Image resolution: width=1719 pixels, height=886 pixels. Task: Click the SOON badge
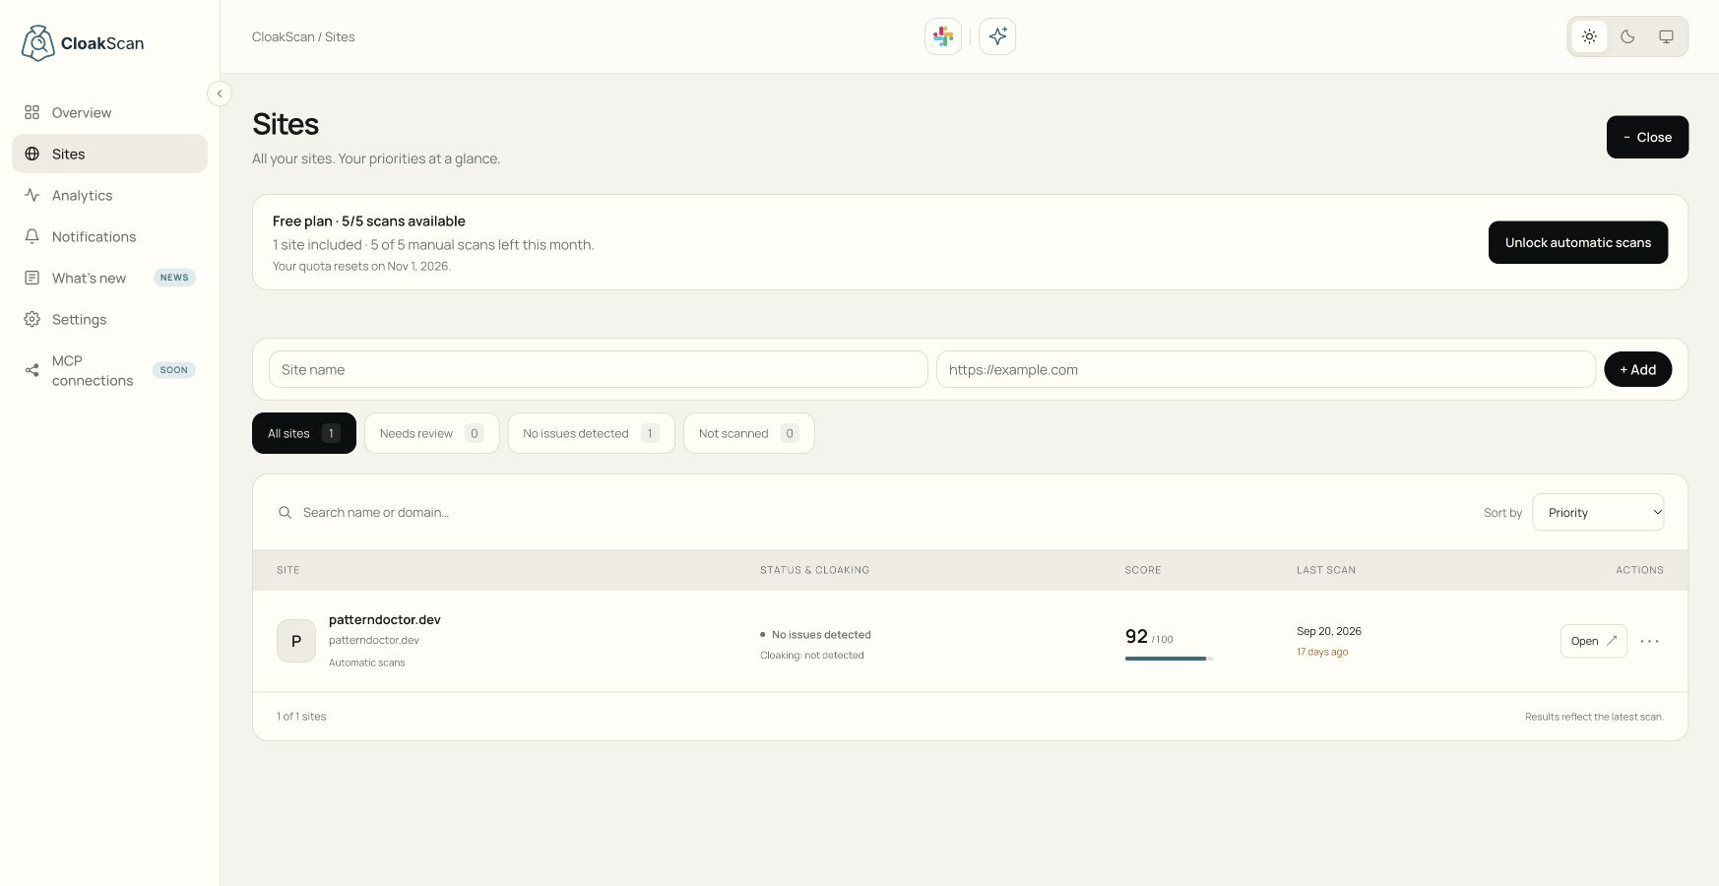coord(174,370)
